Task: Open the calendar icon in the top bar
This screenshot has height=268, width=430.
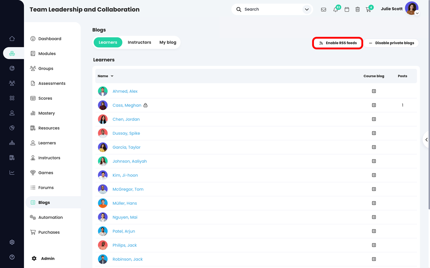Action: 347,10
